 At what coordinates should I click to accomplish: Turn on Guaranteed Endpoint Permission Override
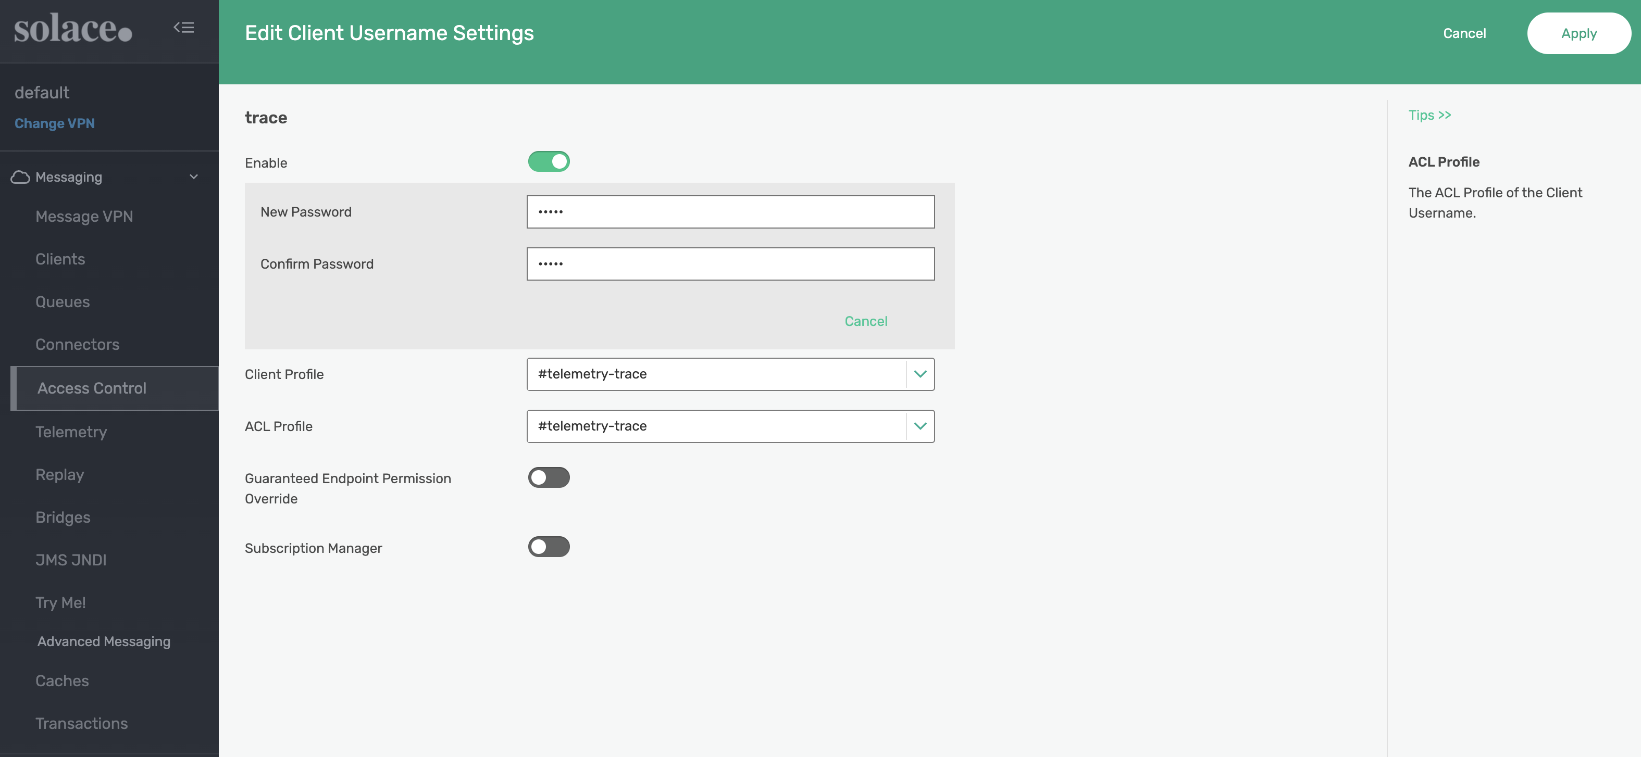click(549, 477)
